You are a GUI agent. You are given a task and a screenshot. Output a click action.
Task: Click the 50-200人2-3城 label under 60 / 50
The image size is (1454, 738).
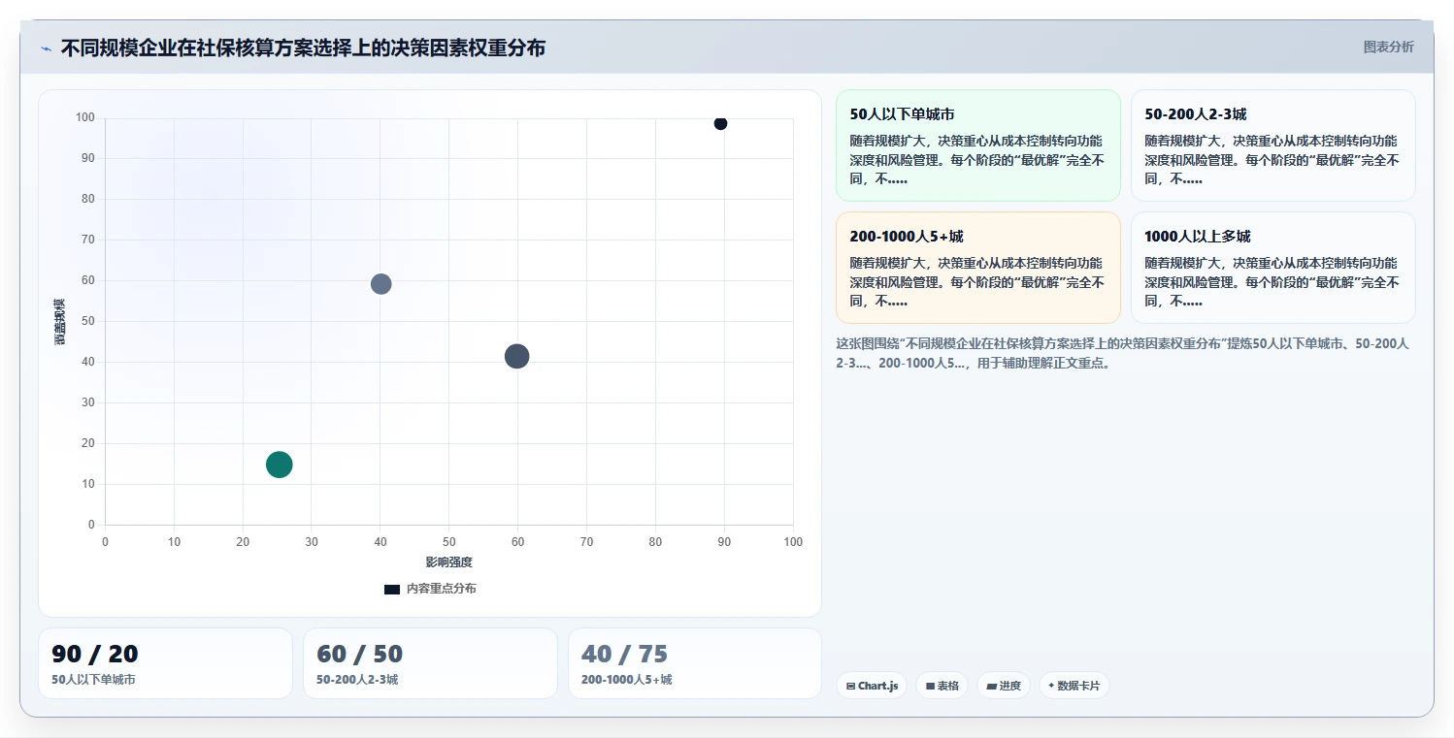click(x=357, y=680)
